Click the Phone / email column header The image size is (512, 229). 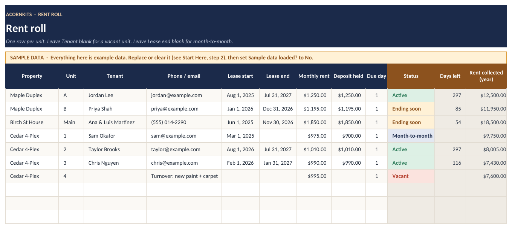pyautogui.click(x=184, y=76)
